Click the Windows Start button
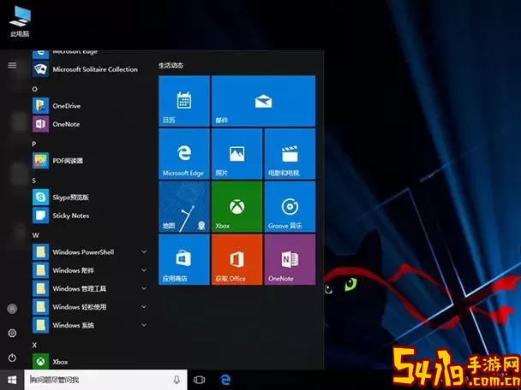521x390 pixels. pos(12,380)
